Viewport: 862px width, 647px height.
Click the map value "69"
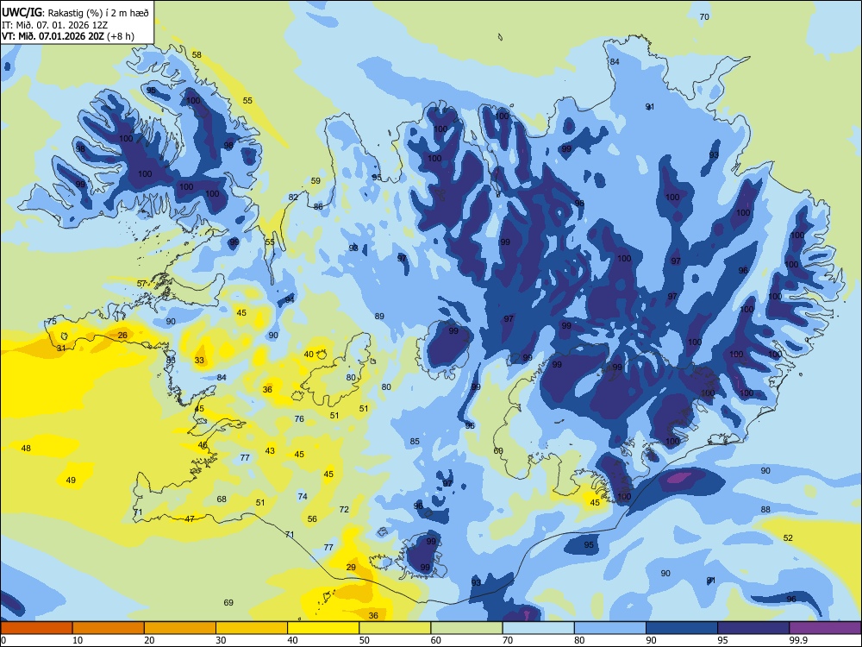tap(228, 603)
